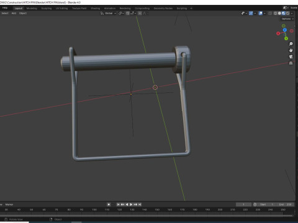Switch to material preview shading
298x223 pixels.
tap(284, 13)
